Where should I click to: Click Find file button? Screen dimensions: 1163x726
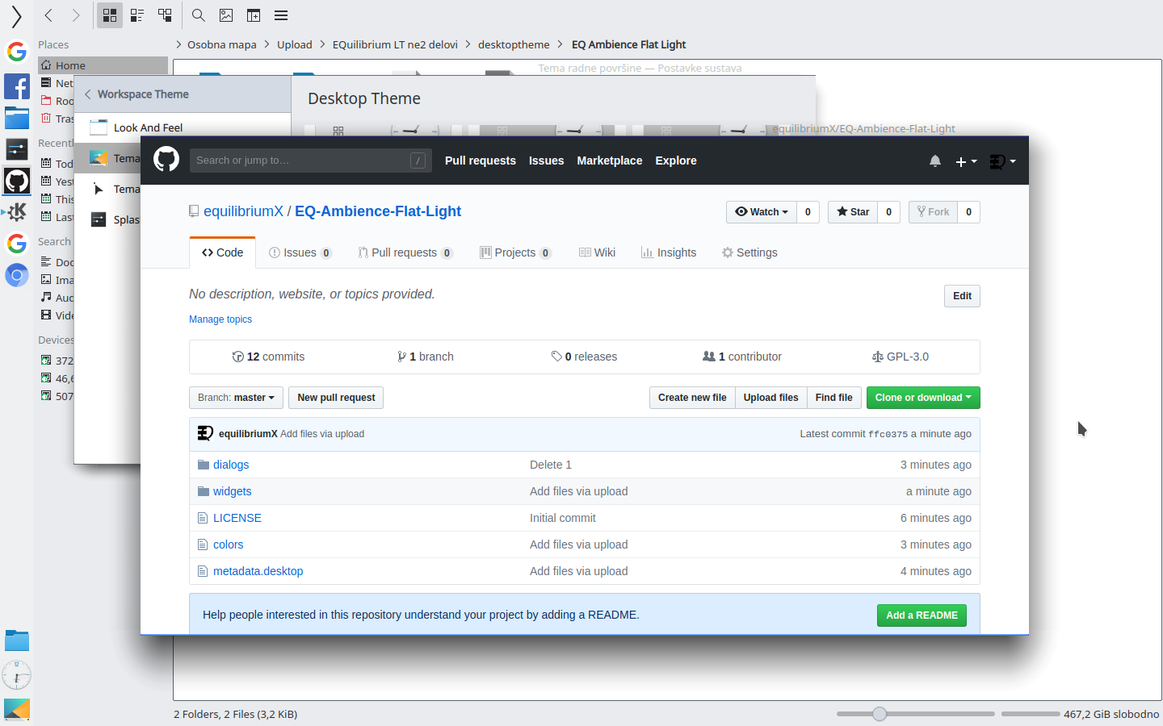(833, 398)
